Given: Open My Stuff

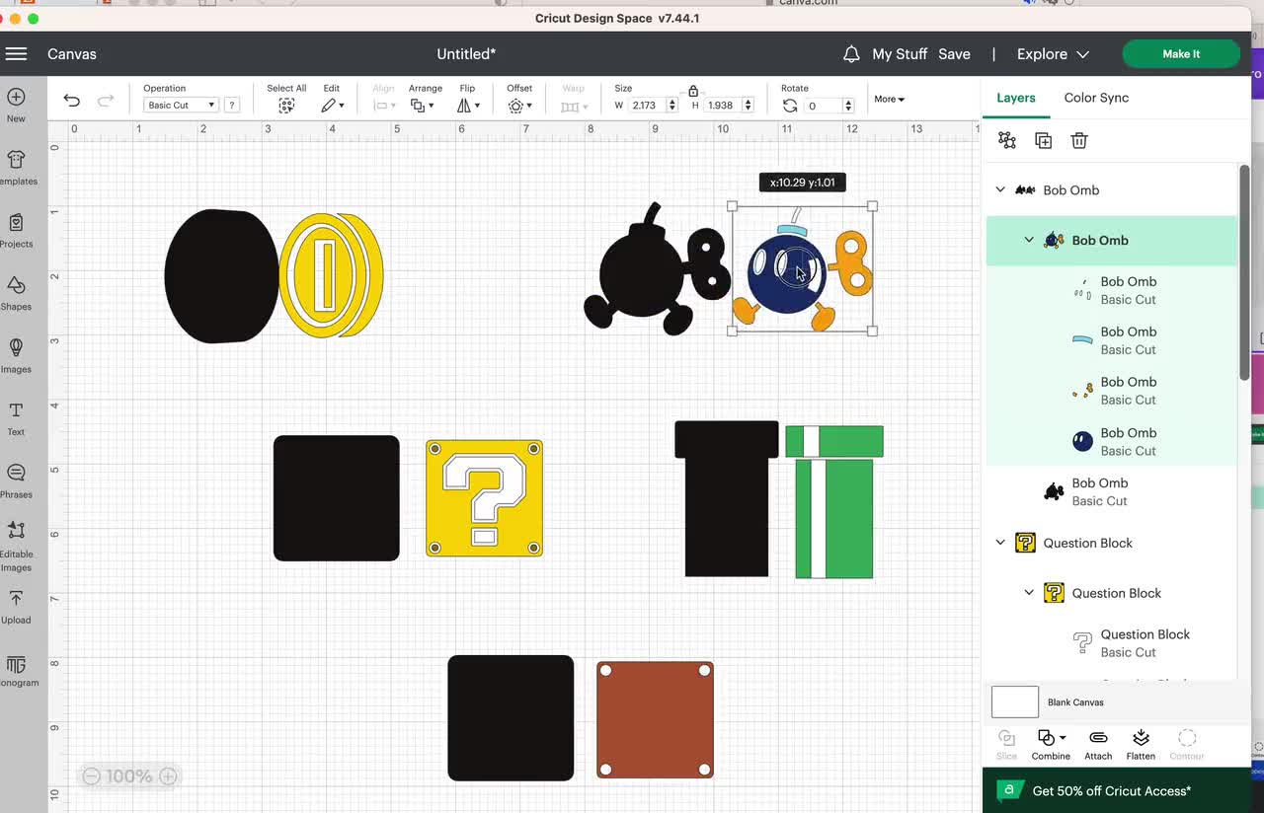Looking at the screenshot, I should click(900, 54).
